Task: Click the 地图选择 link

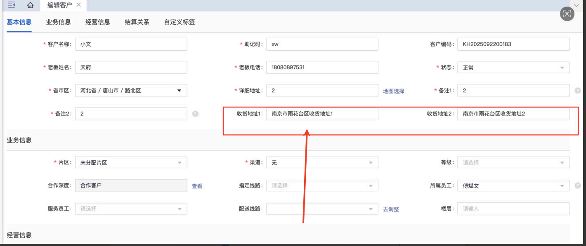Action: point(393,91)
